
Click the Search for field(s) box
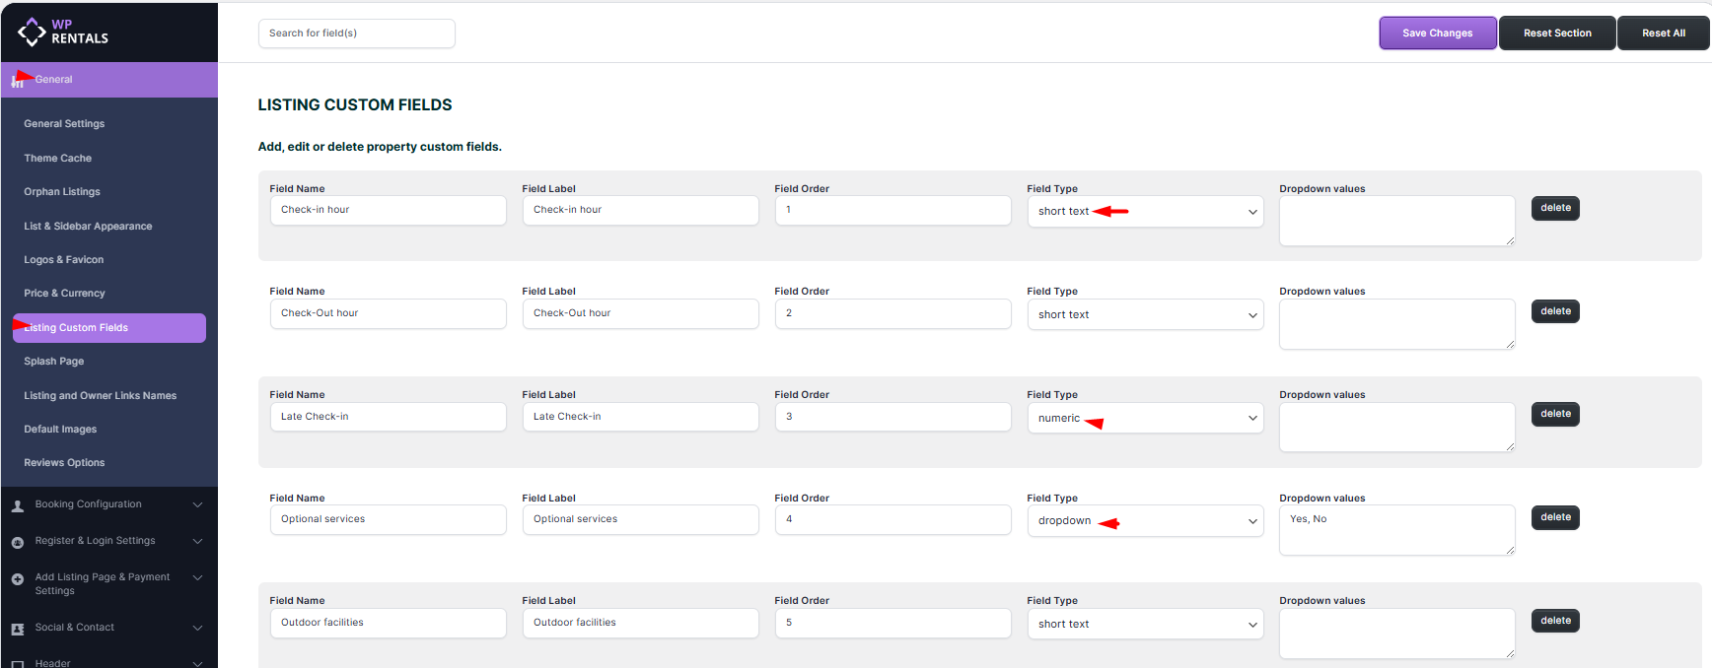tap(356, 33)
